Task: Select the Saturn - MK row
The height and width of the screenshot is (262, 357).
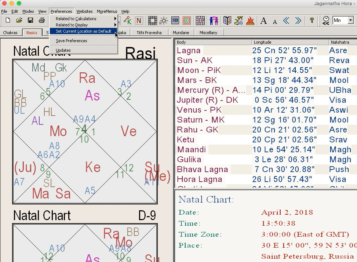Action: (x=266, y=120)
